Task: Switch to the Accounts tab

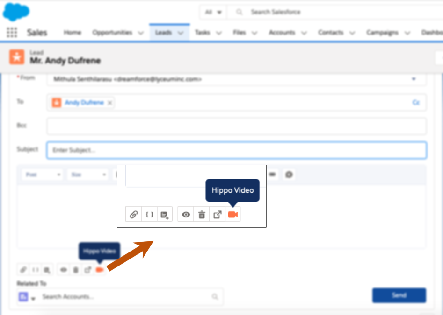Action: tap(282, 32)
